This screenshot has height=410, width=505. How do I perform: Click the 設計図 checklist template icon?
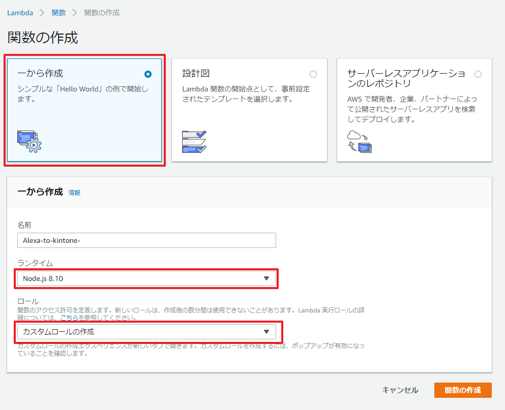(194, 142)
